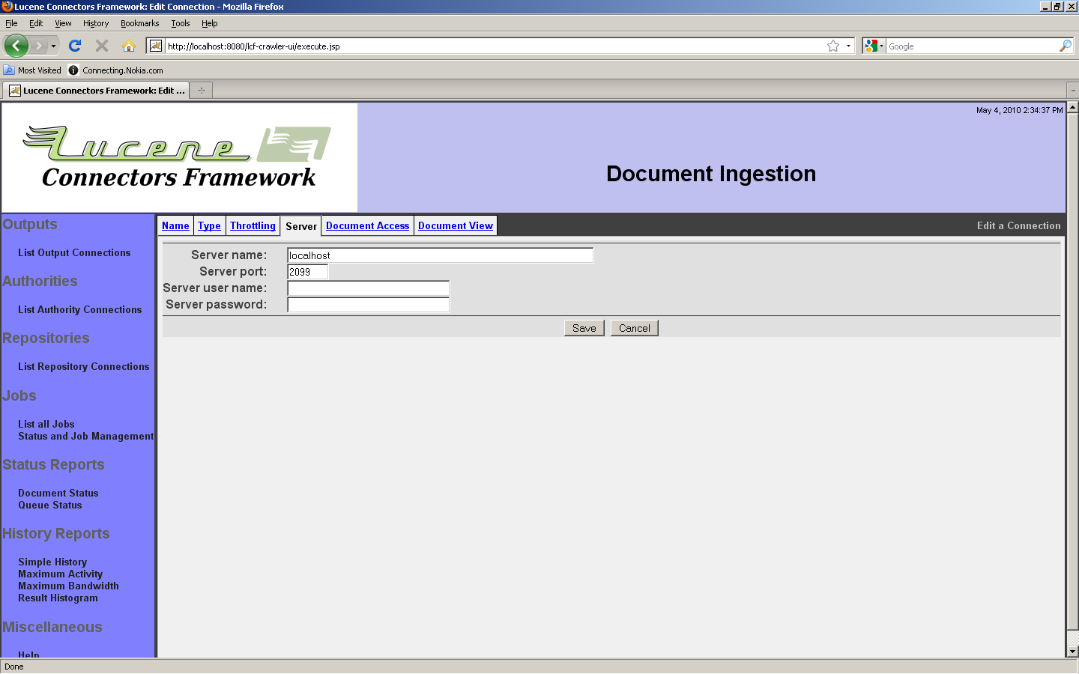1079x674 pixels.
Task: Open the Most Visited bookmarks folder
Action: point(32,70)
